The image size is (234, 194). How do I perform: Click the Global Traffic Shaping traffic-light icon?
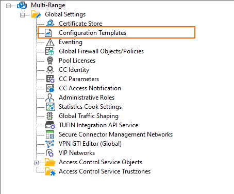(50, 116)
